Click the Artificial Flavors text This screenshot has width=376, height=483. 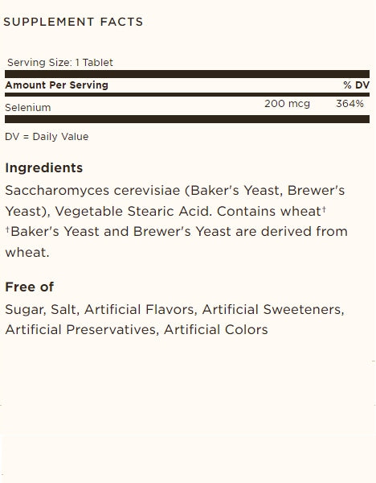[x=141, y=310]
